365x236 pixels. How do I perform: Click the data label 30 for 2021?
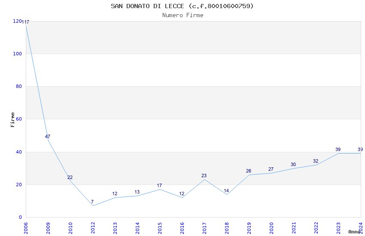pyautogui.click(x=293, y=165)
